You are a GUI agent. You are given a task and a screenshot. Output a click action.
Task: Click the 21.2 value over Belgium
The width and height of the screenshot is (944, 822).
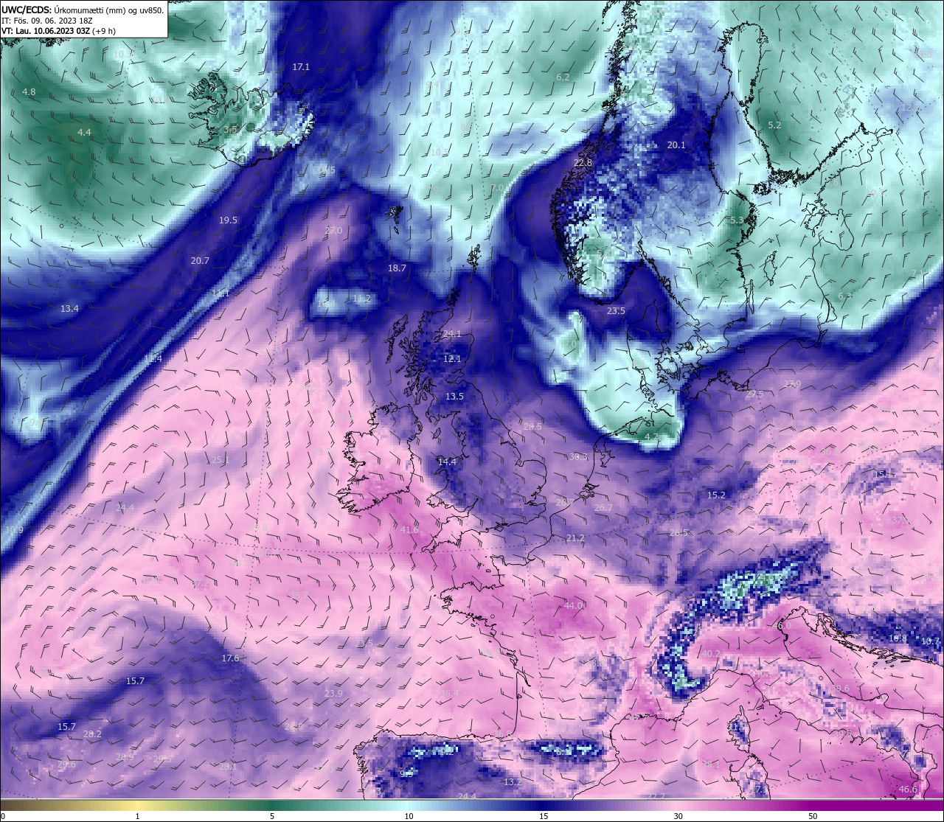point(575,537)
